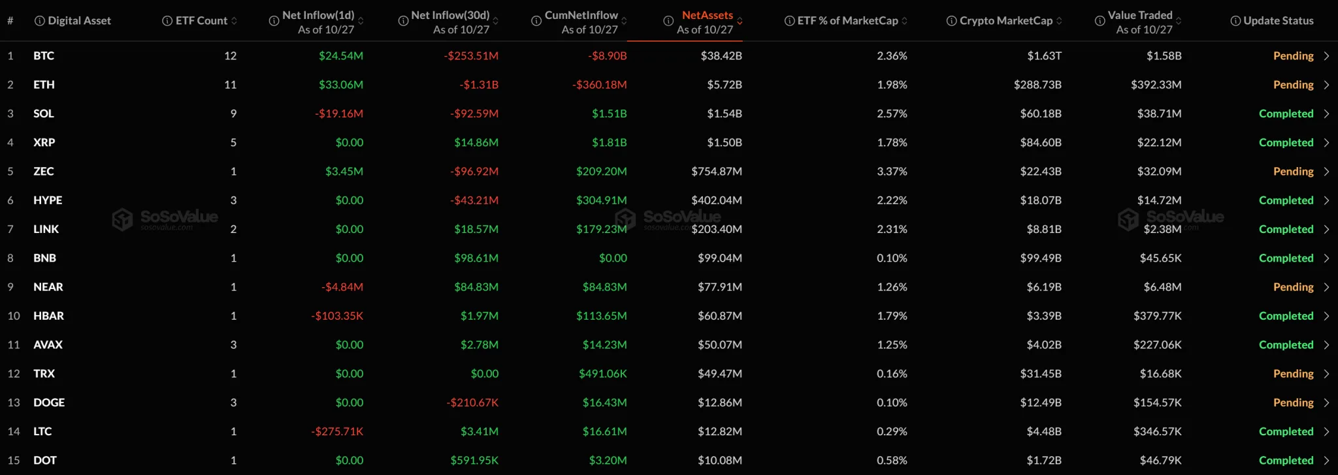Expand LINK row chevron
The width and height of the screenshot is (1338, 475).
(x=1326, y=229)
